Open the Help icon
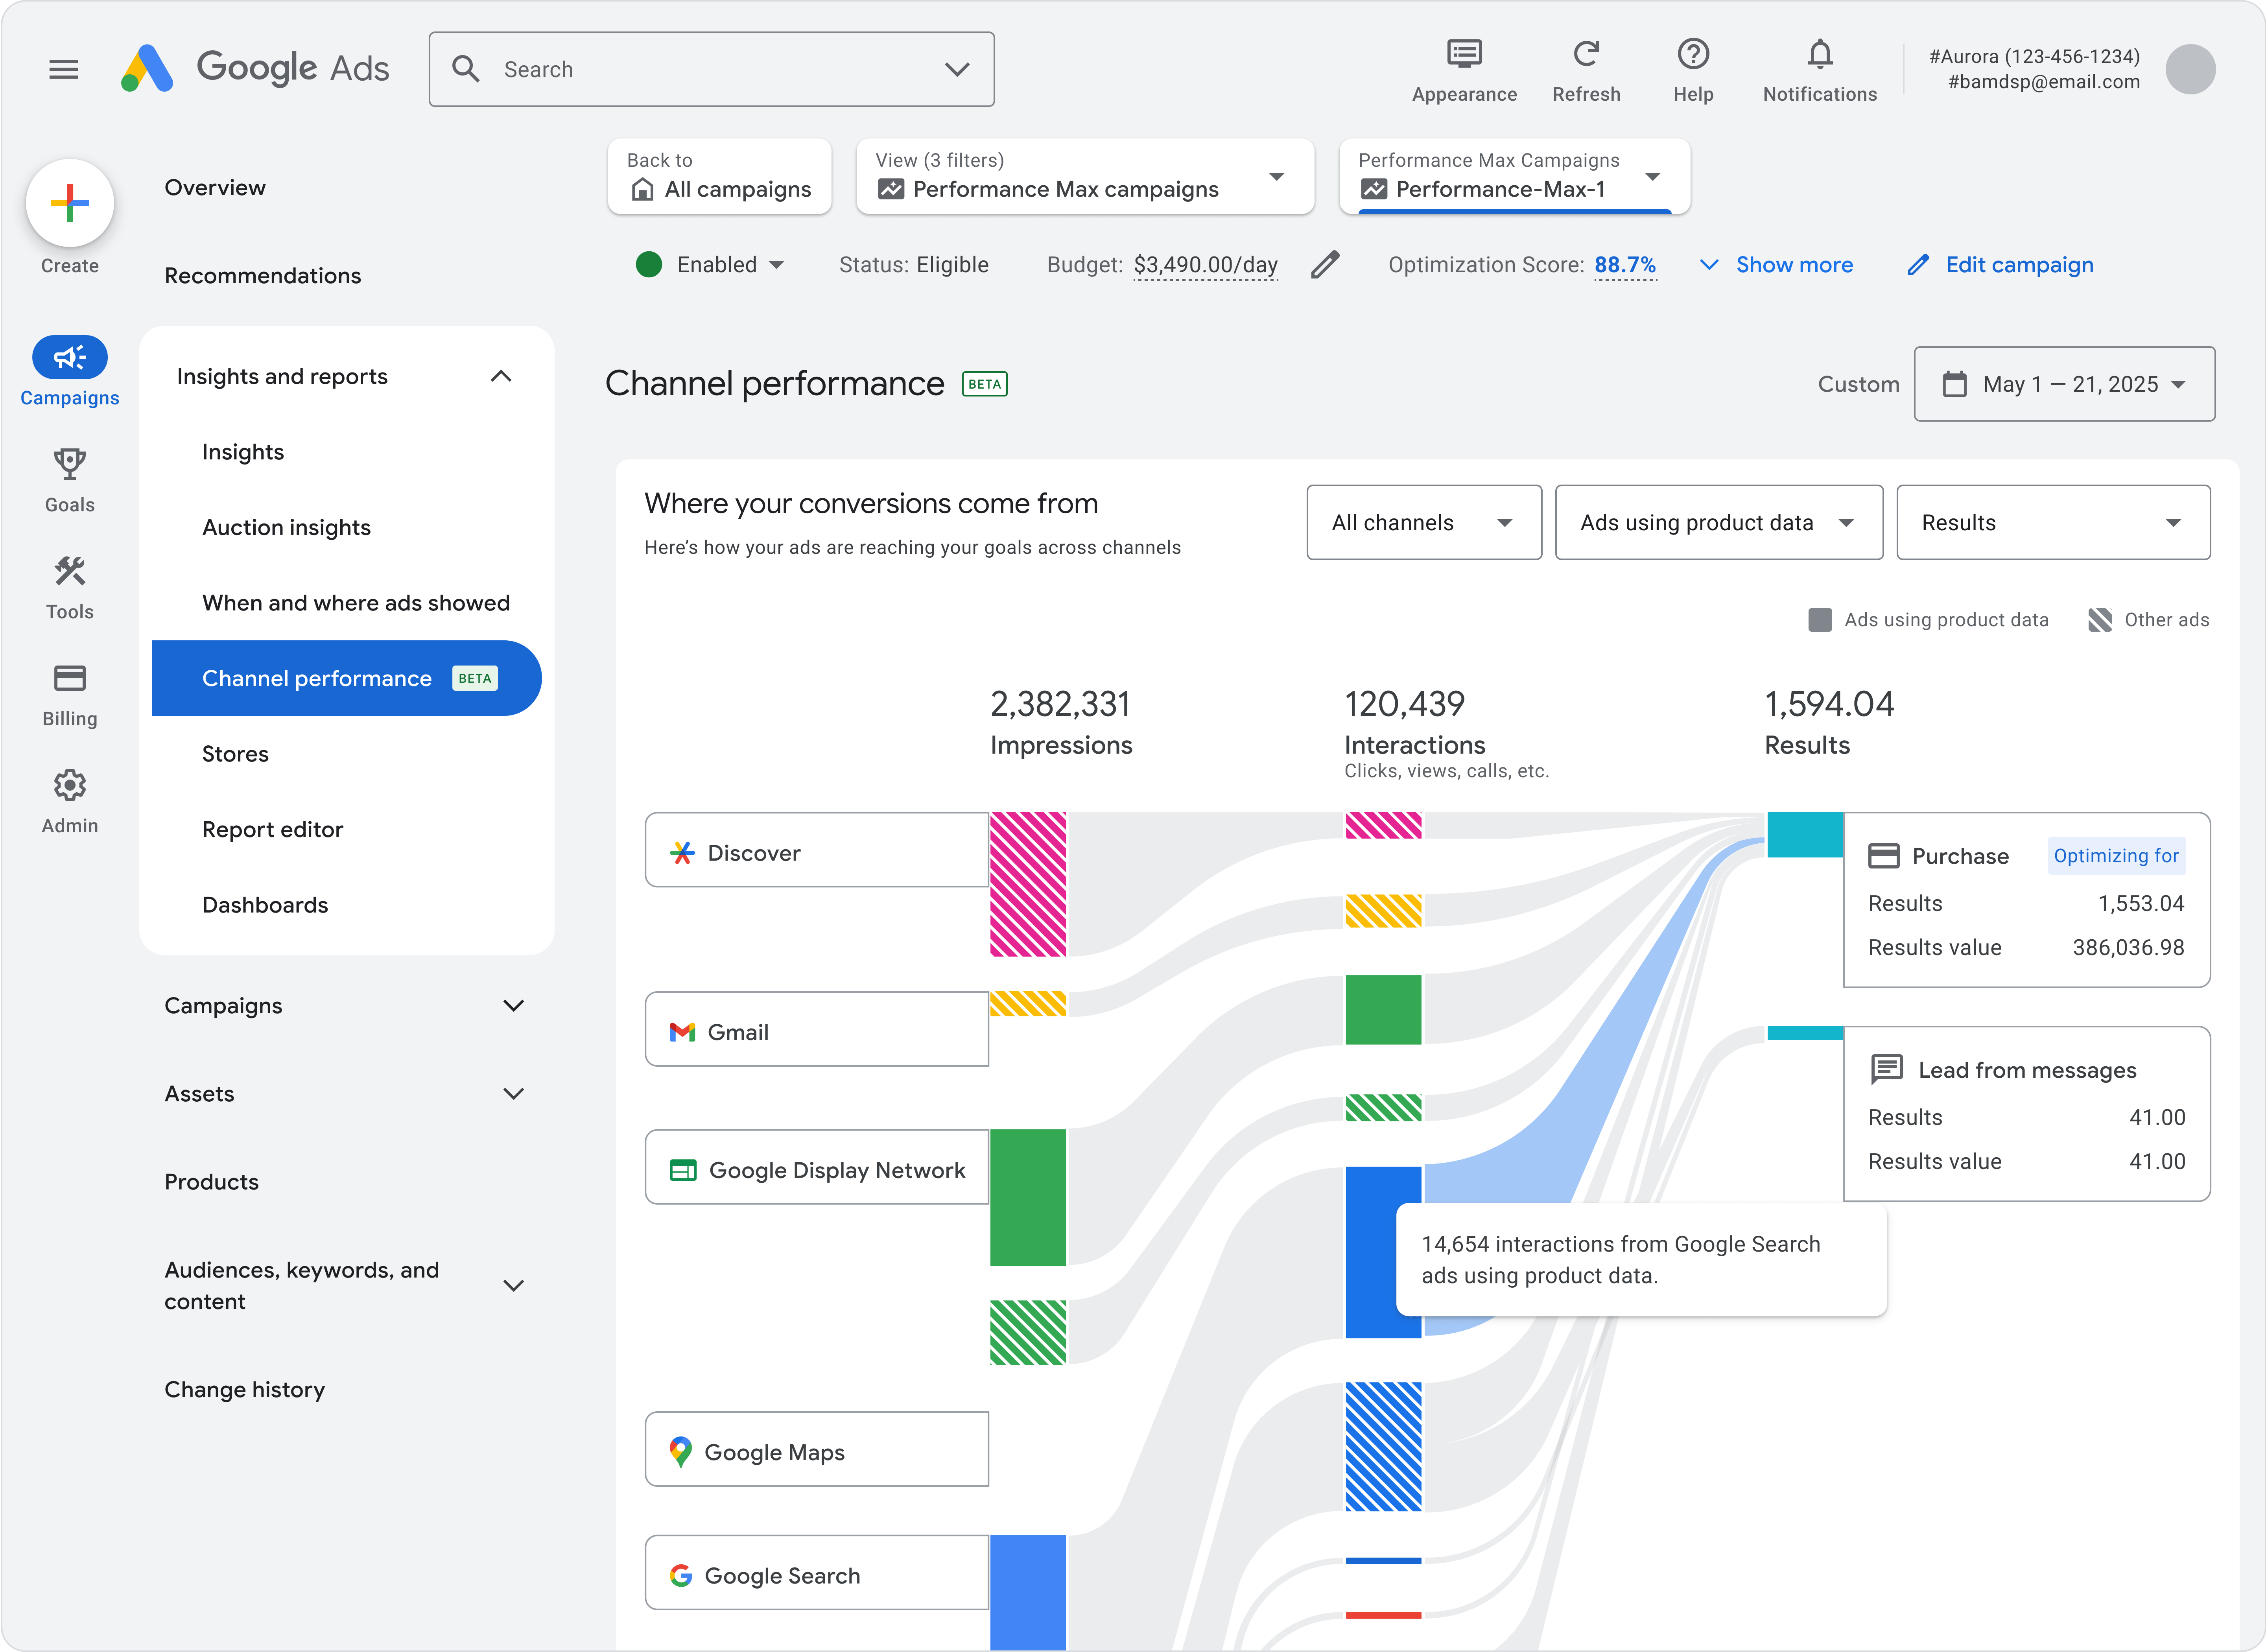This screenshot has height=1652, width=2266. (x=1693, y=54)
